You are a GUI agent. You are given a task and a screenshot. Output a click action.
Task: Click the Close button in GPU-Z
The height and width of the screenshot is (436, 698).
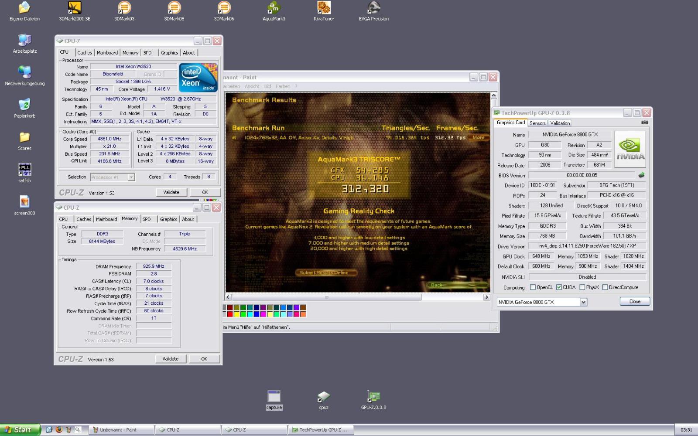(x=635, y=301)
